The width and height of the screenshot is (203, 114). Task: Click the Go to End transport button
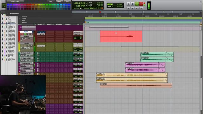(141, 8)
